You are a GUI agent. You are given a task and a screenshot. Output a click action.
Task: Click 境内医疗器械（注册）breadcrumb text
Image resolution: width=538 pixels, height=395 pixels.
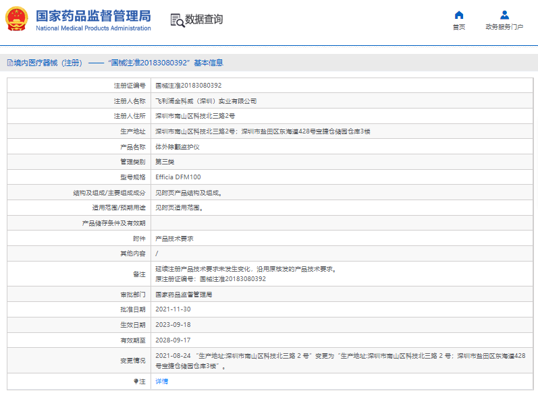click(x=48, y=63)
